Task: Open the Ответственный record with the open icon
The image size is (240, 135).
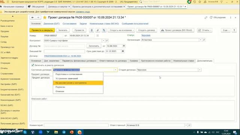Action: (189, 125)
